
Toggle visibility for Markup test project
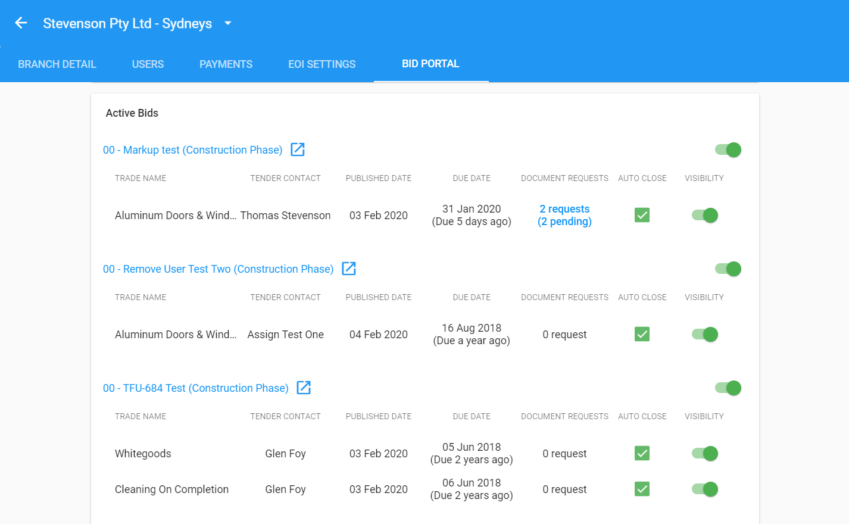click(x=728, y=150)
